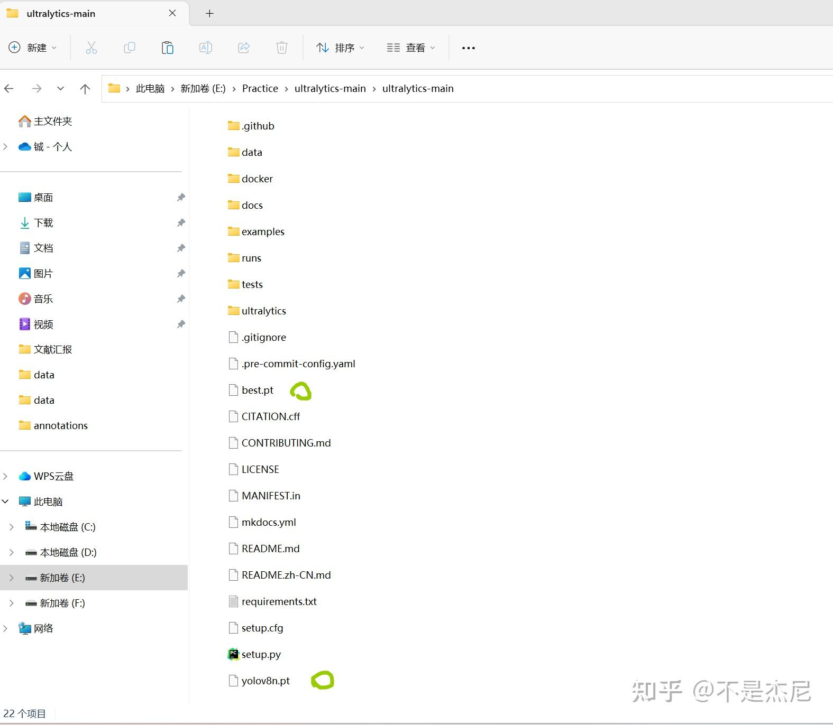The image size is (833, 725).
Task: Expand the 铖 - 个人 OneDrive node
Action: pyautogui.click(x=5, y=146)
